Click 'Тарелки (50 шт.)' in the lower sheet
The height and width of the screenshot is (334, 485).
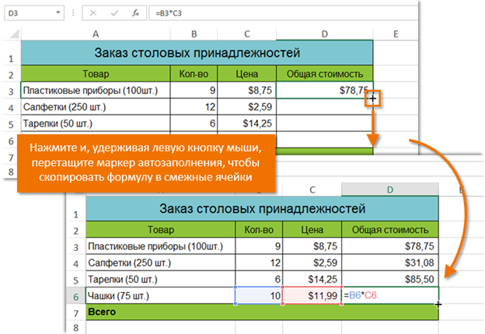161,280
